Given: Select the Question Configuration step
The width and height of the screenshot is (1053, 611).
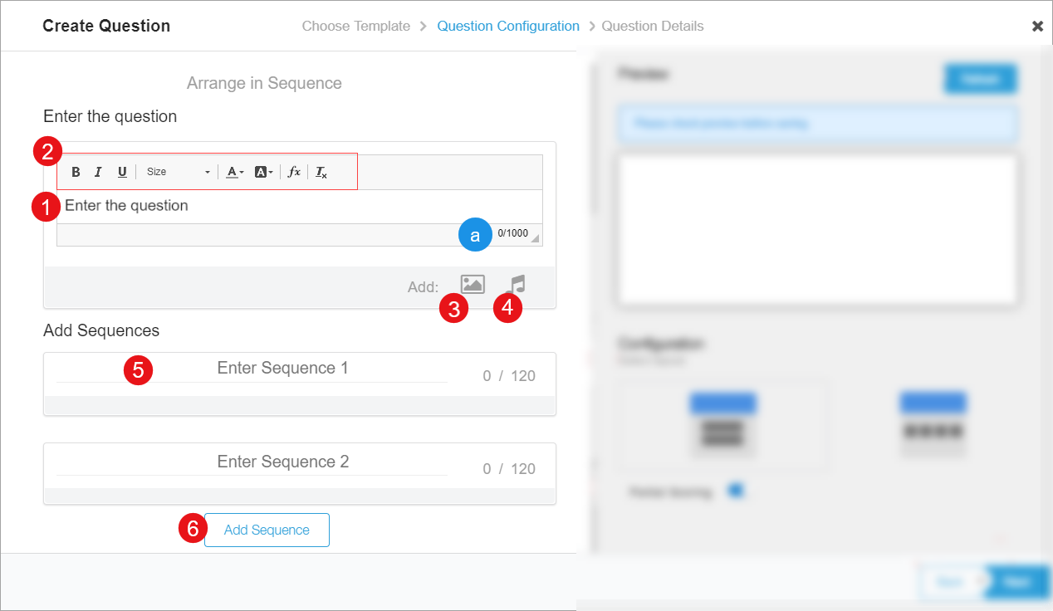Looking at the screenshot, I should (508, 26).
